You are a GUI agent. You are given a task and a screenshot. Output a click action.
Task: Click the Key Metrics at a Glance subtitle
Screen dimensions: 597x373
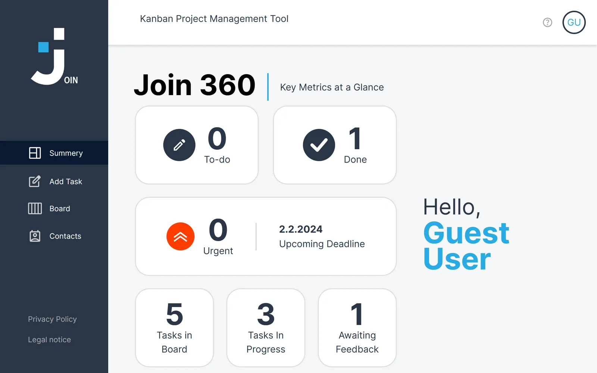click(332, 87)
